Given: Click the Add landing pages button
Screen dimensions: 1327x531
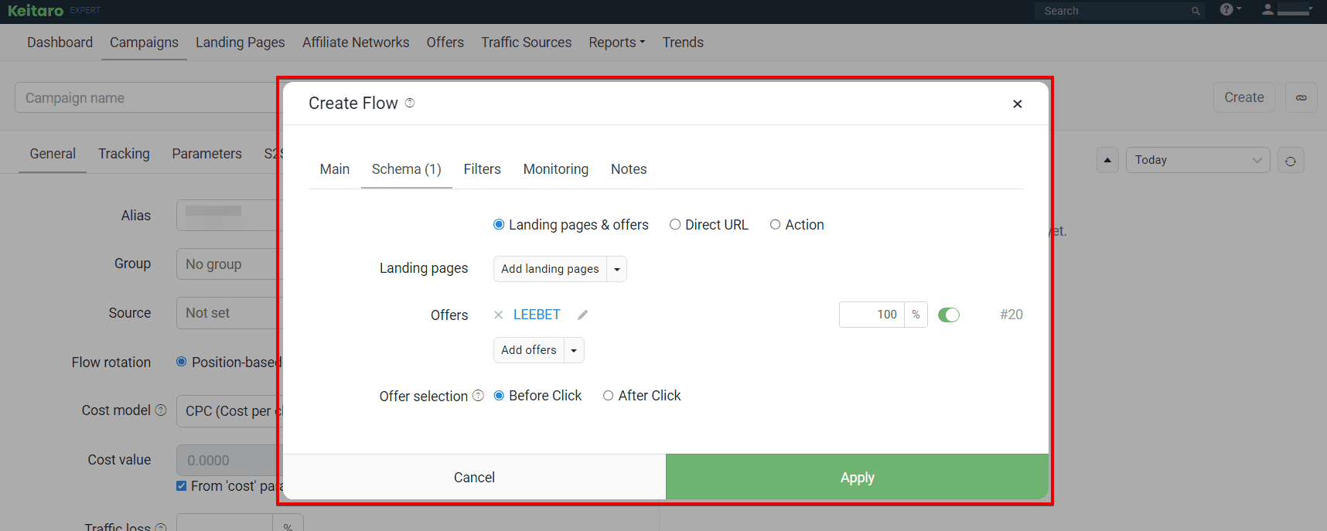Looking at the screenshot, I should pos(551,269).
